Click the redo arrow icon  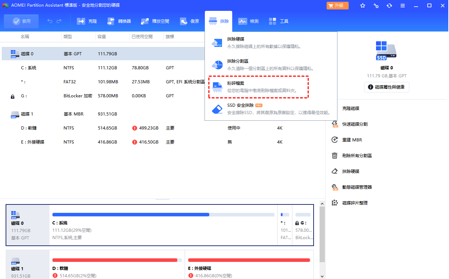click(x=59, y=21)
